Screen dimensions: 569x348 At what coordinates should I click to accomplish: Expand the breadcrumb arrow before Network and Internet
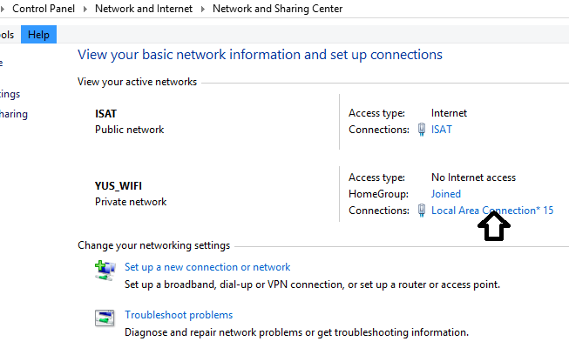tap(85, 9)
